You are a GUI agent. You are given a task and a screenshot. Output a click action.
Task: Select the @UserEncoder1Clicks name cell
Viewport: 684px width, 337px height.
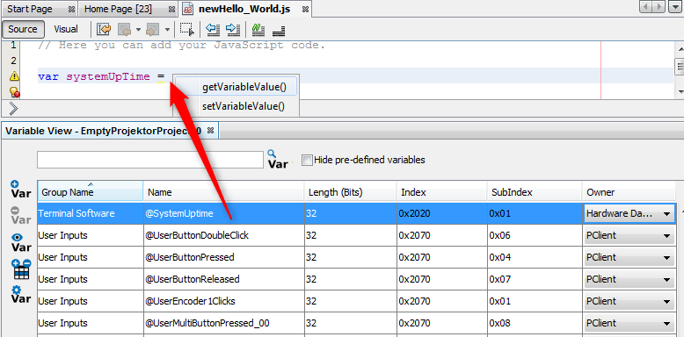click(224, 301)
